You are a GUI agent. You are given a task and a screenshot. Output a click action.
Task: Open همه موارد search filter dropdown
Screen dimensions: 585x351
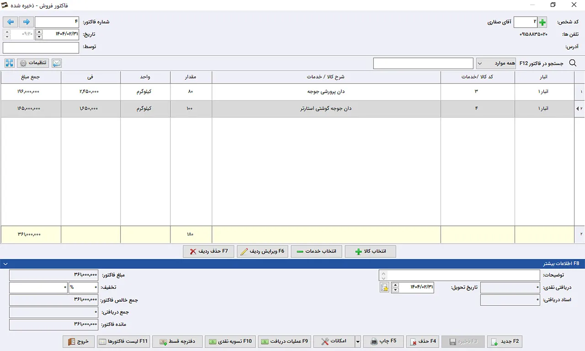click(x=496, y=64)
